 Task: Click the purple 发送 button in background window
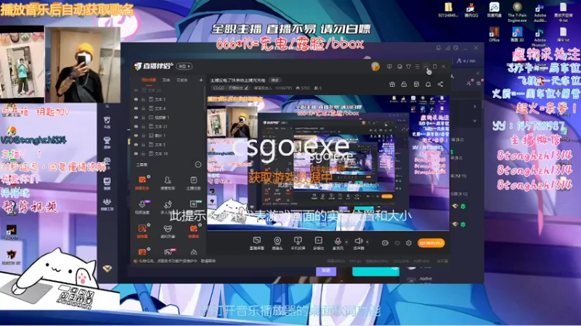[x=326, y=271]
